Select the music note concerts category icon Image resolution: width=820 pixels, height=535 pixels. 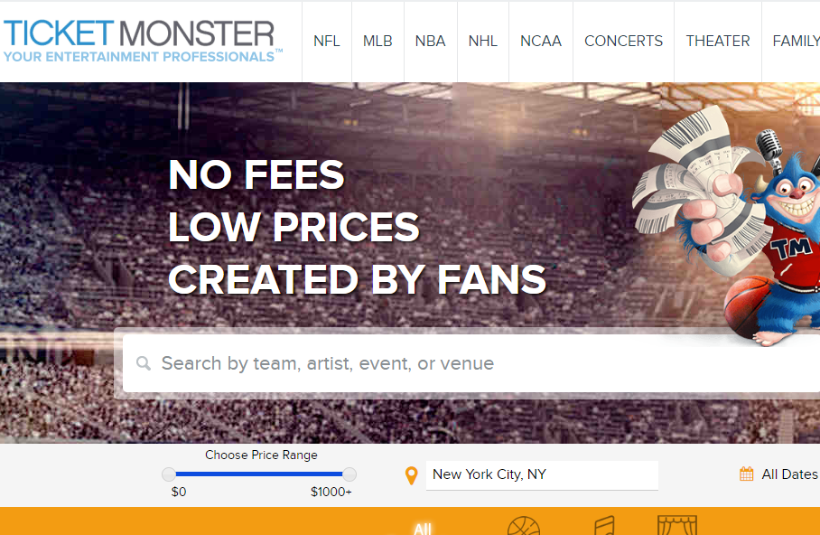(x=604, y=526)
